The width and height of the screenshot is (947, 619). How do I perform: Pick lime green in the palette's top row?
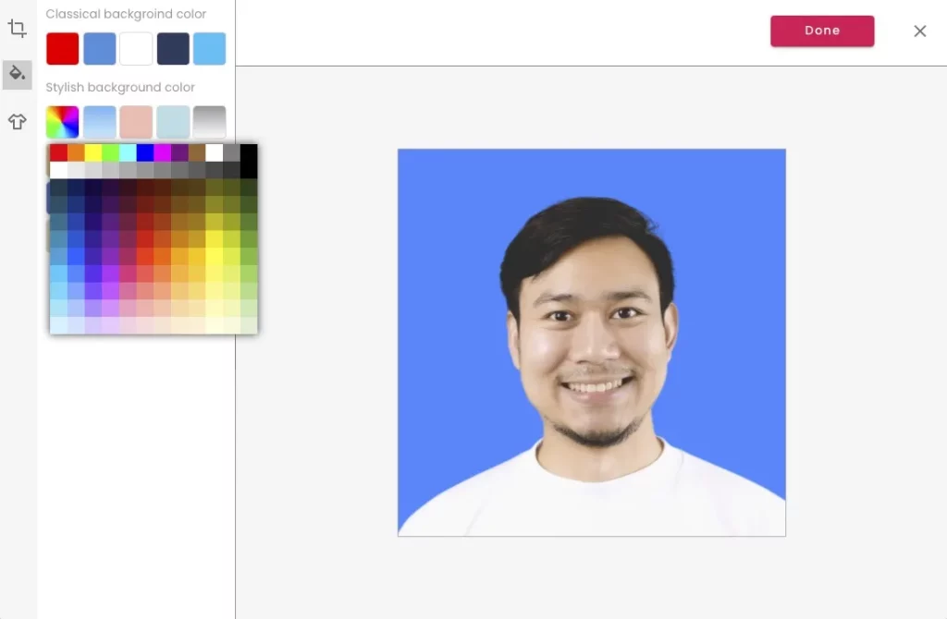pos(110,152)
